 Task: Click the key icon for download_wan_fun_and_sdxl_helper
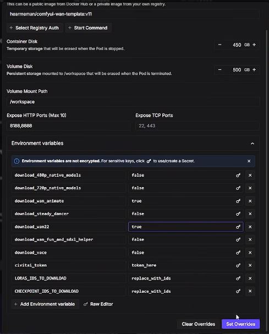point(238,240)
